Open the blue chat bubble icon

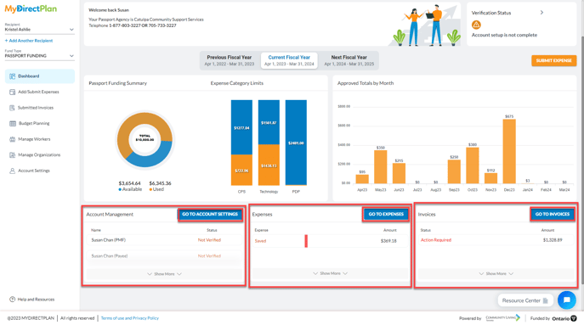(x=566, y=300)
